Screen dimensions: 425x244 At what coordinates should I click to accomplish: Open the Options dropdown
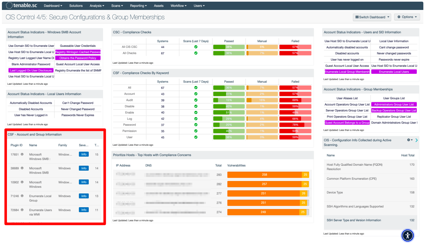point(407,17)
